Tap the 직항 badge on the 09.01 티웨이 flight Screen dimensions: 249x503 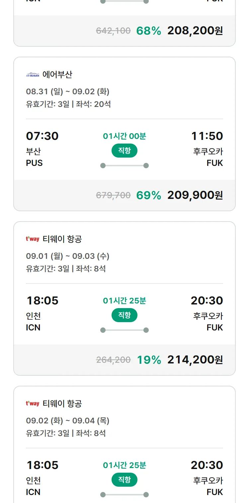click(x=124, y=315)
